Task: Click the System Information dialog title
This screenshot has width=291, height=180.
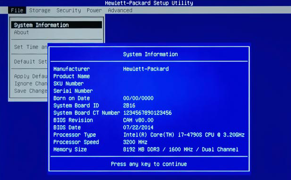Action: tap(150, 54)
